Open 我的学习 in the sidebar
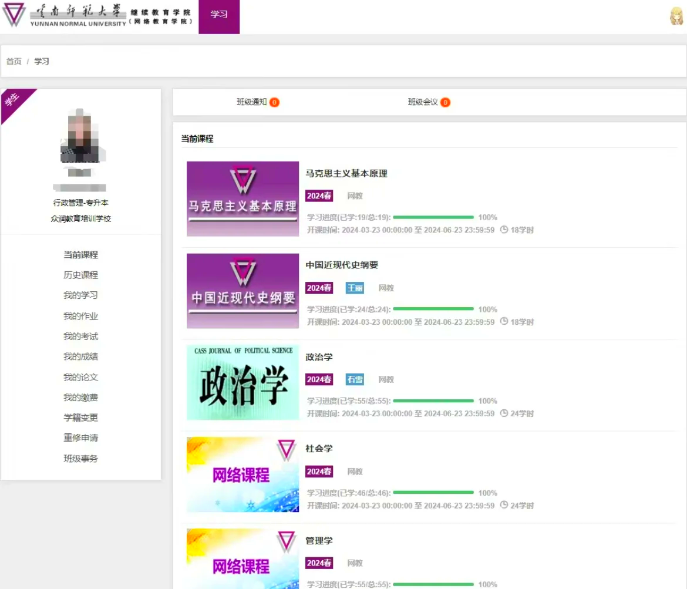Screen dimensions: 687x589 80,295
